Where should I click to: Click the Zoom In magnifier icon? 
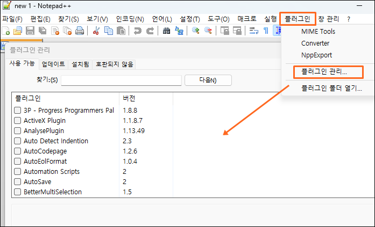(196, 31)
